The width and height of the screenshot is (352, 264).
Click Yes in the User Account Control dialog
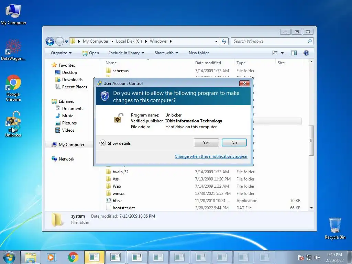point(206,143)
